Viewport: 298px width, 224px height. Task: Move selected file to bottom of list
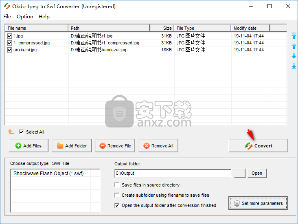click(294, 66)
